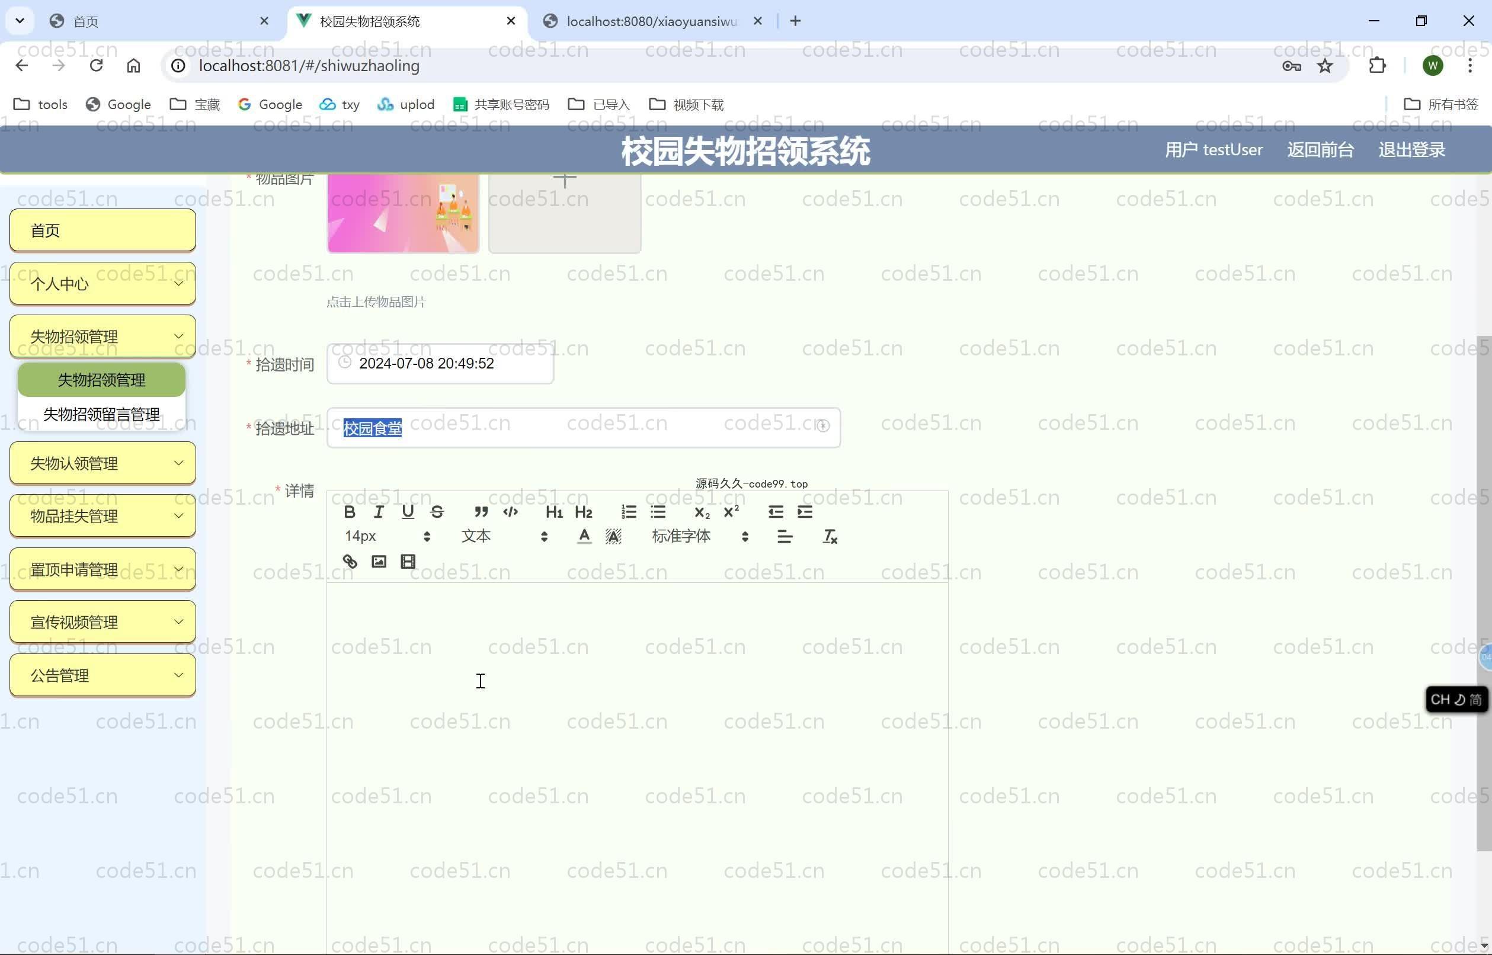Clear text formatting in the editor
Image resolution: width=1492 pixels, height=955 pixels.
pyautogui.click(x=830, y=536)
